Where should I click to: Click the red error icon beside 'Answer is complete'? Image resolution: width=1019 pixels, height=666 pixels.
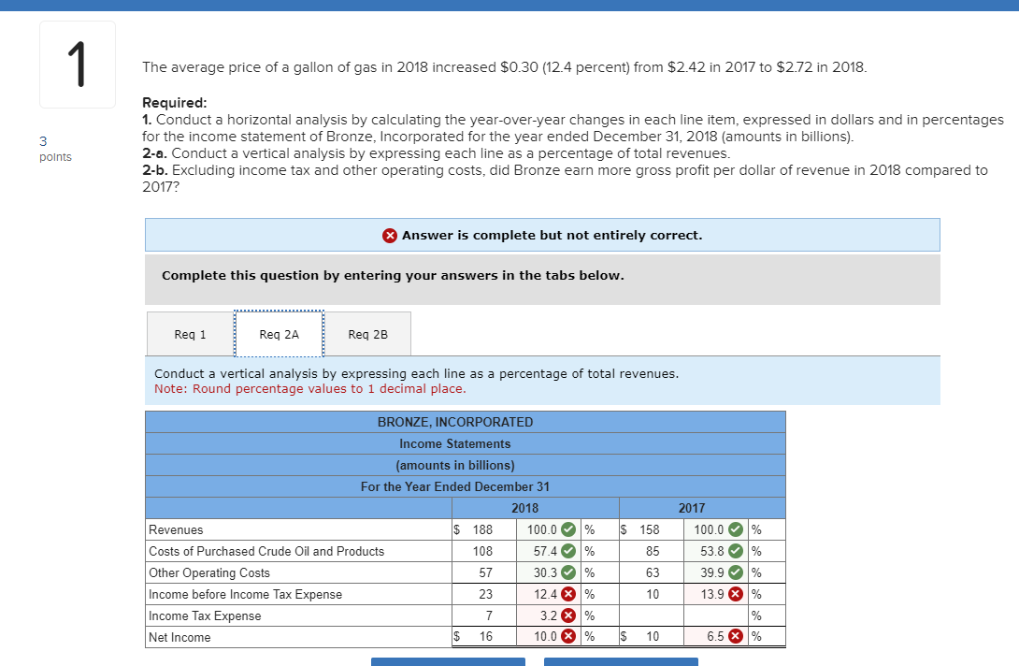pyautogui.click(x=390, y=236)
